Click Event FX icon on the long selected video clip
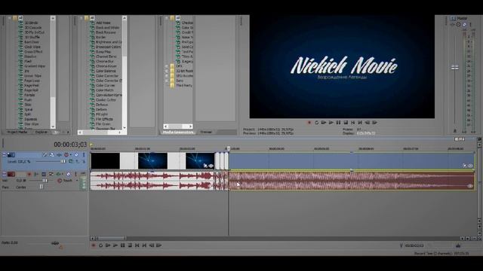This screenshot has height=271, width=483. [x=470, y=166]
